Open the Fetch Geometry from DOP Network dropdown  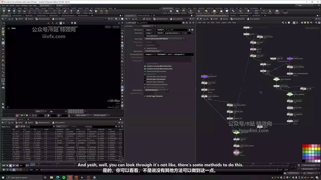[x=165, y=39]
